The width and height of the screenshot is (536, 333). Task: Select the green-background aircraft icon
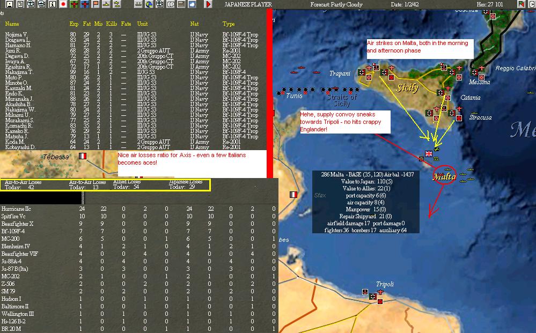click(x=74, y=4)
